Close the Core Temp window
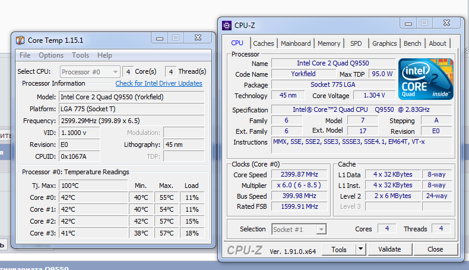The width and height of the screenshot is (469, 270). (198, 37)
